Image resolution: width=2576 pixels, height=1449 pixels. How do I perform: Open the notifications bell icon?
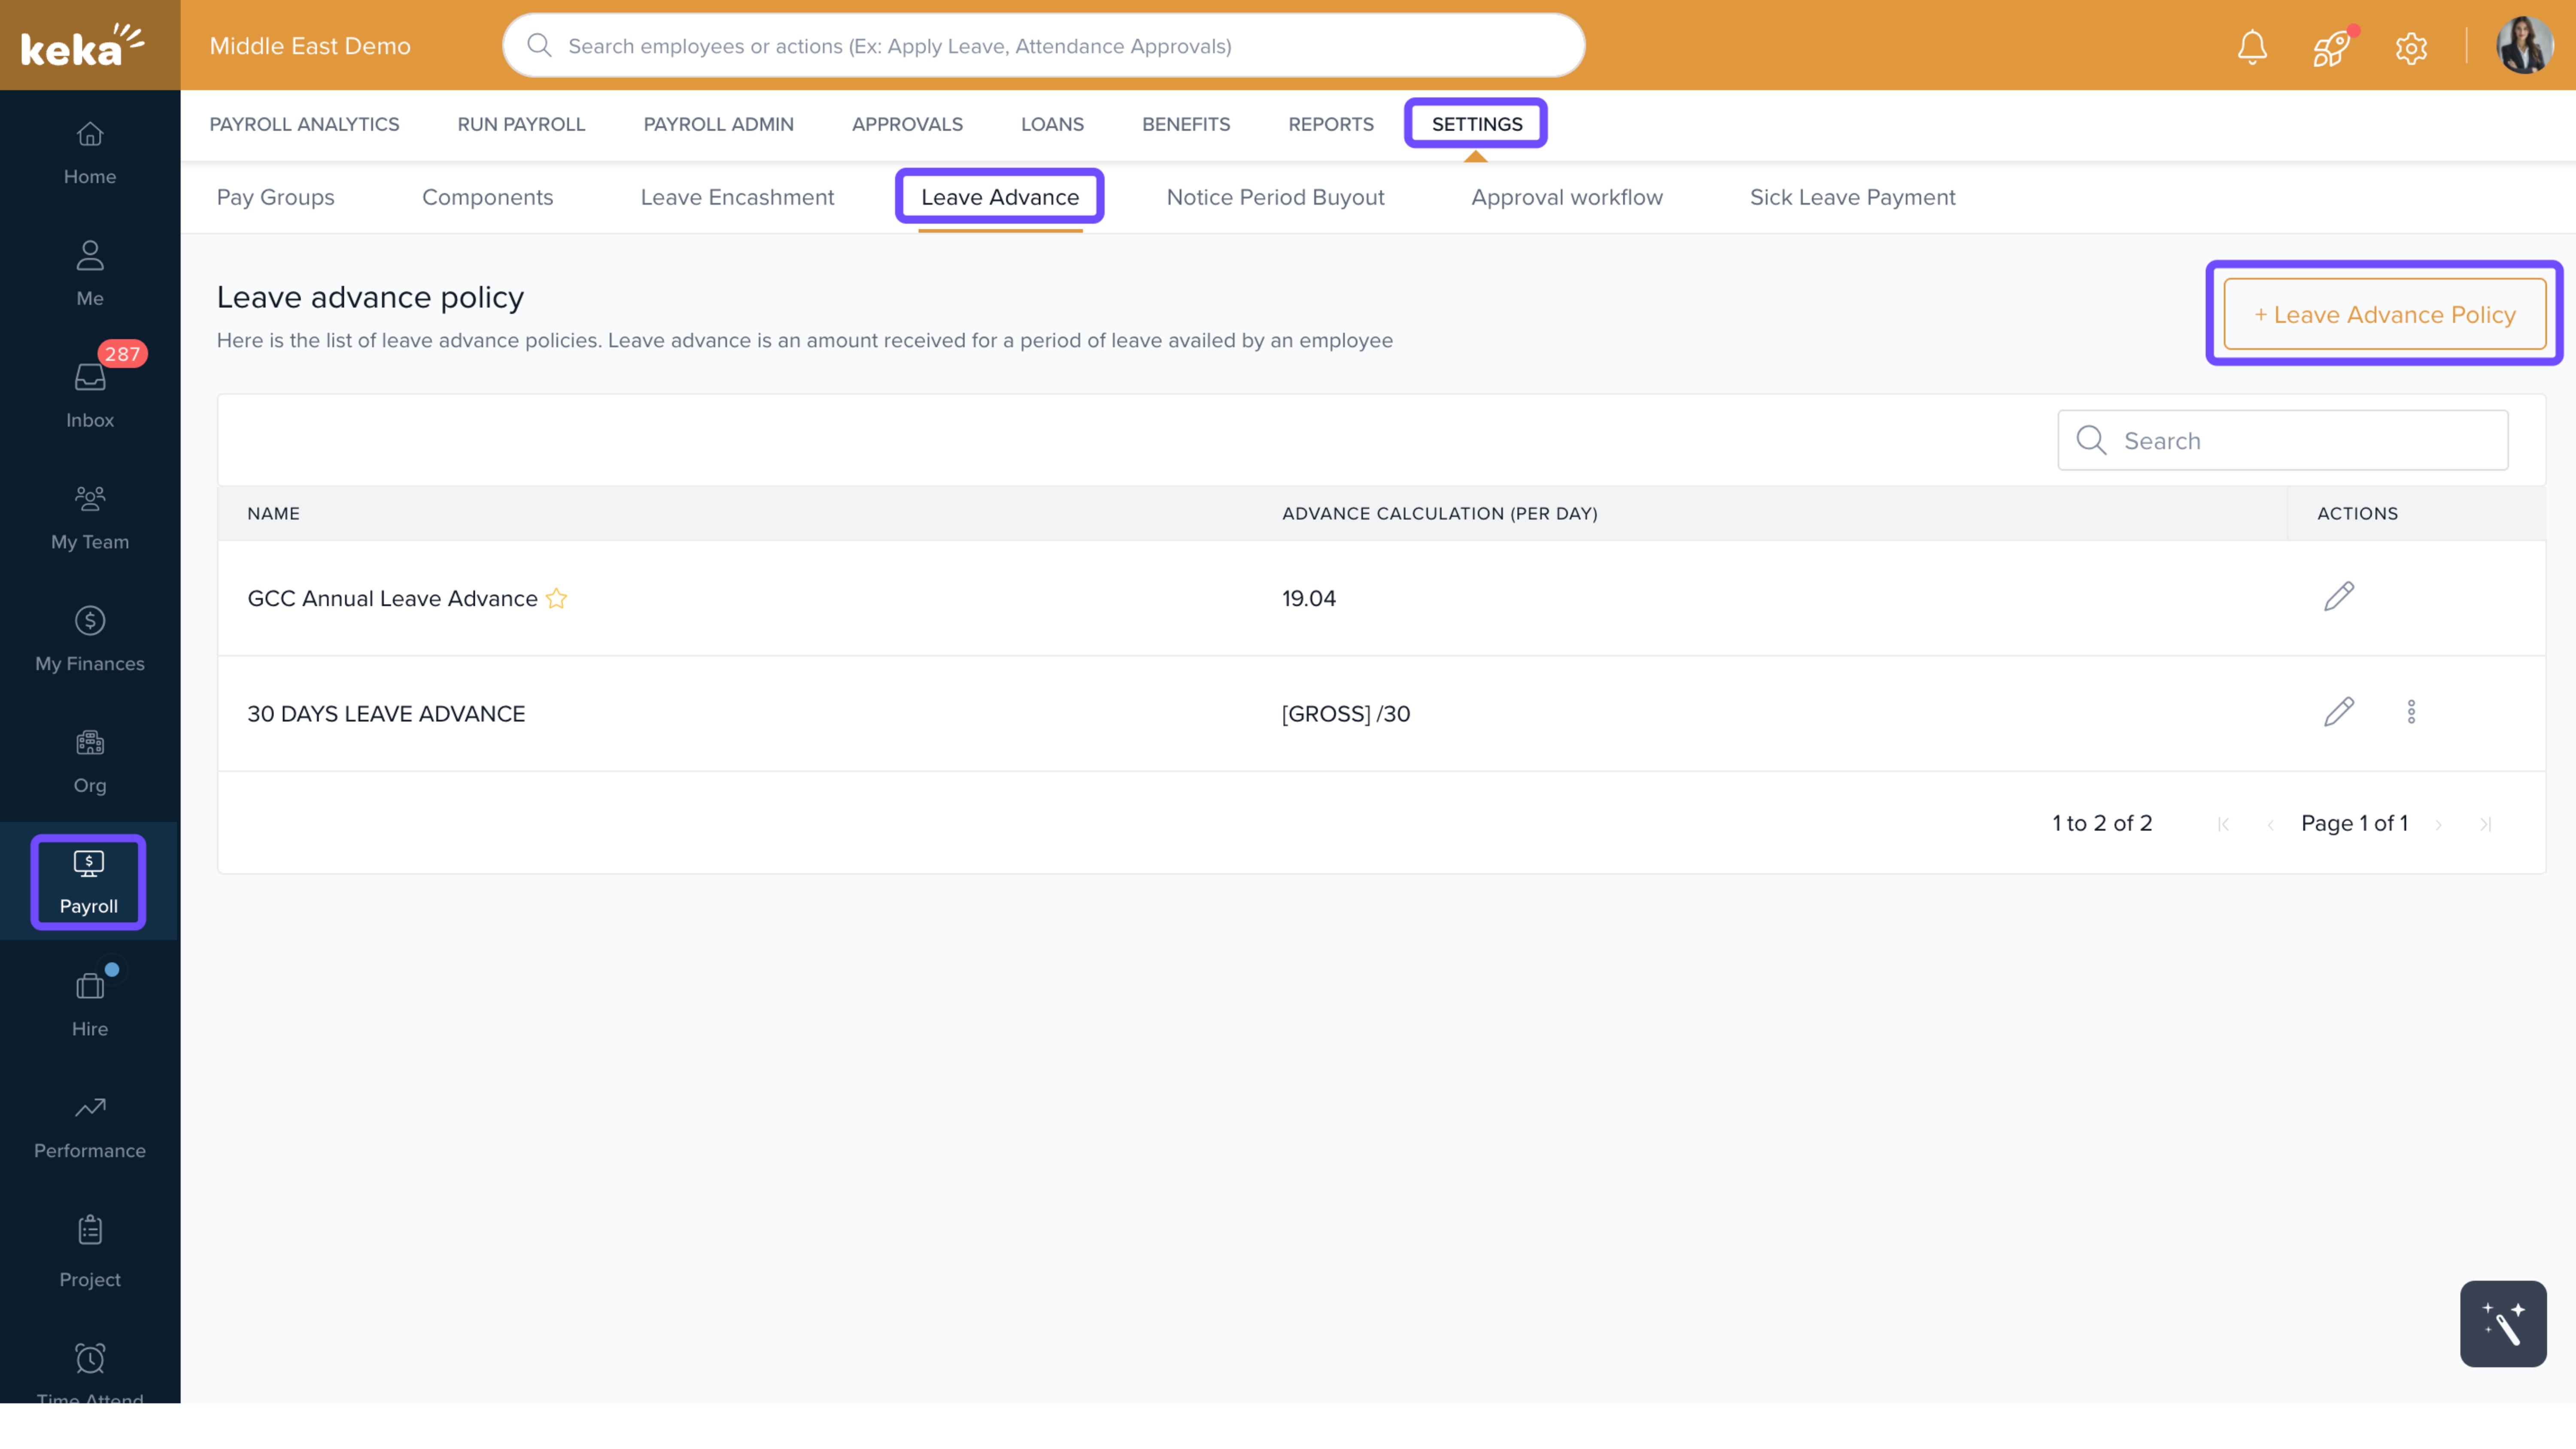tap(2251, 47)
